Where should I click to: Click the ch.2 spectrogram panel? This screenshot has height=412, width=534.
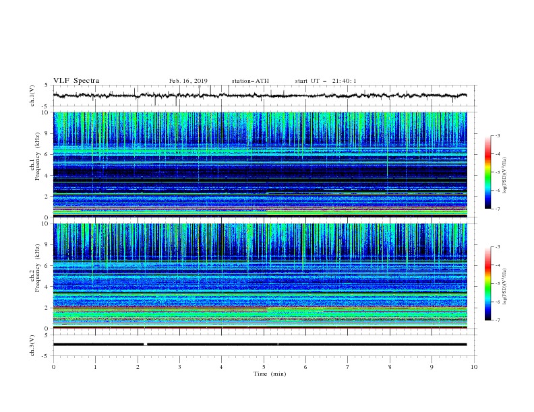click(260, 276)
